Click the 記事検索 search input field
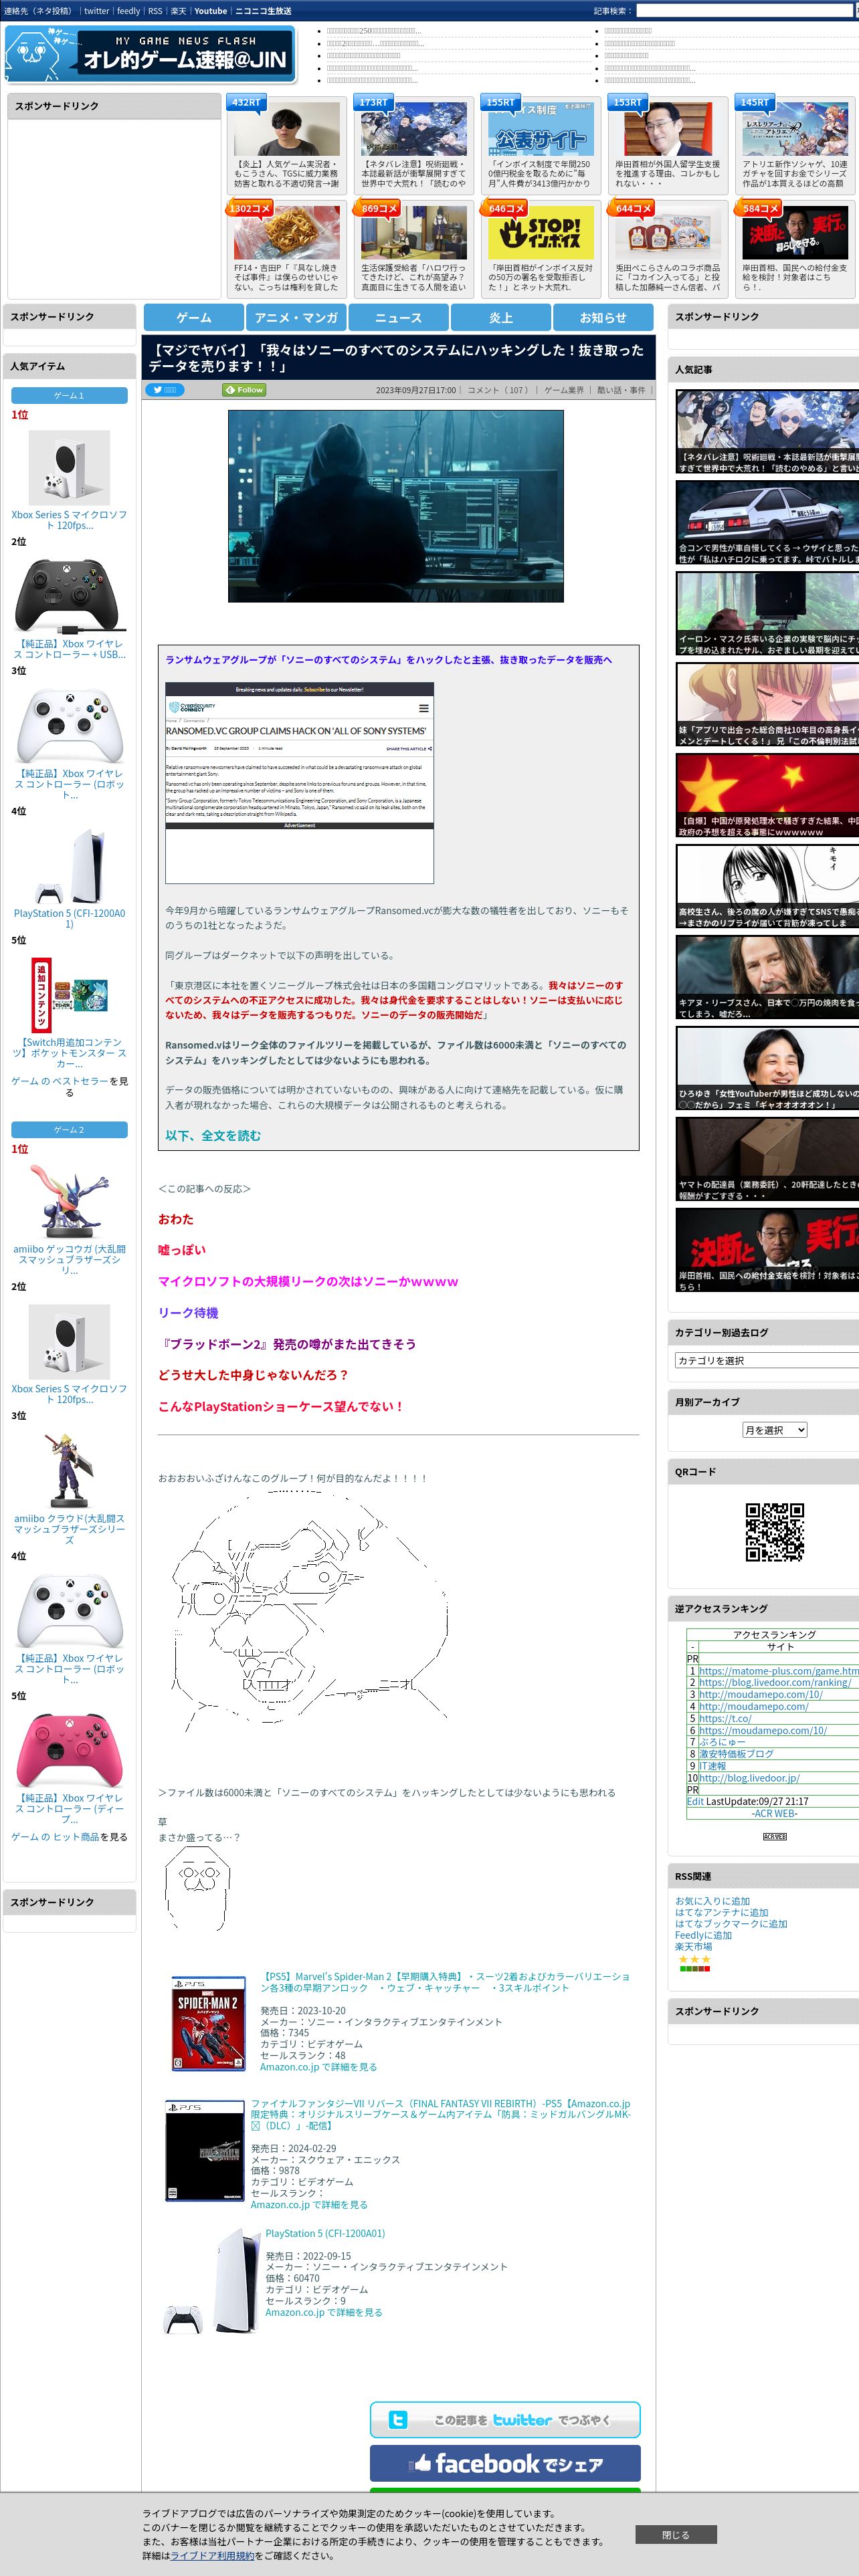This screenshot has width=859, height=2576. (744, 11)
